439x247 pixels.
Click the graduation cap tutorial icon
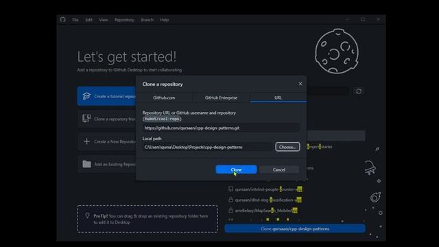86,96
